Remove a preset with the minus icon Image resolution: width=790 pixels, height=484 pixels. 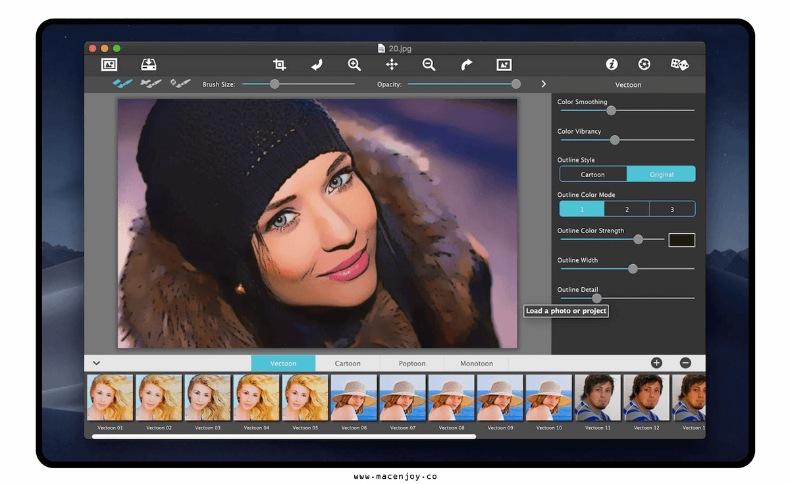(x=685, y=363)
